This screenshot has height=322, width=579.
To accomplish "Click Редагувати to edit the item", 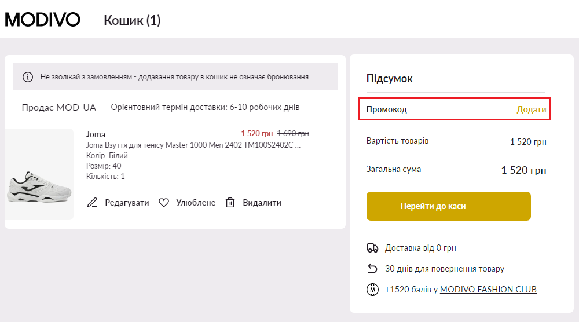I will (127, 202).
